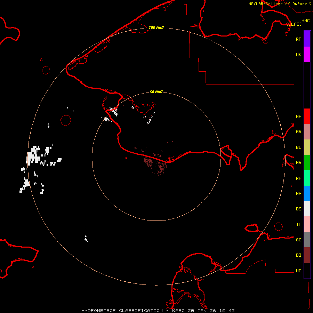The height and width of the screenshot is (313, 313).
Task: Click the GR legend color swatch
Action: [x=307, y=131]
